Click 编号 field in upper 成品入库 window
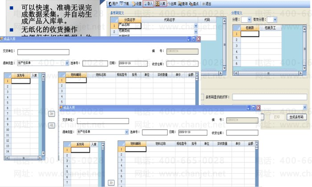Viewport: 312px width, 187px height. (182, 52)
